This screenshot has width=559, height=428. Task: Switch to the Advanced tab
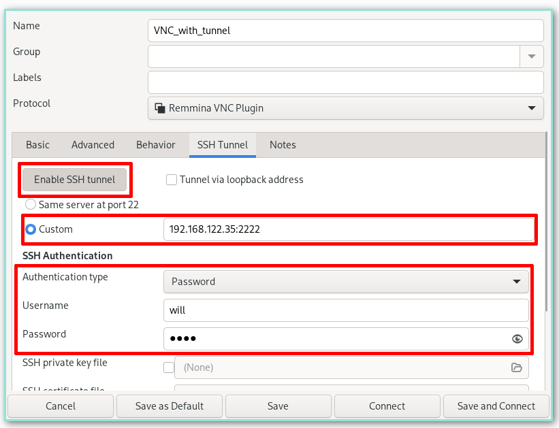pos(93,145)
